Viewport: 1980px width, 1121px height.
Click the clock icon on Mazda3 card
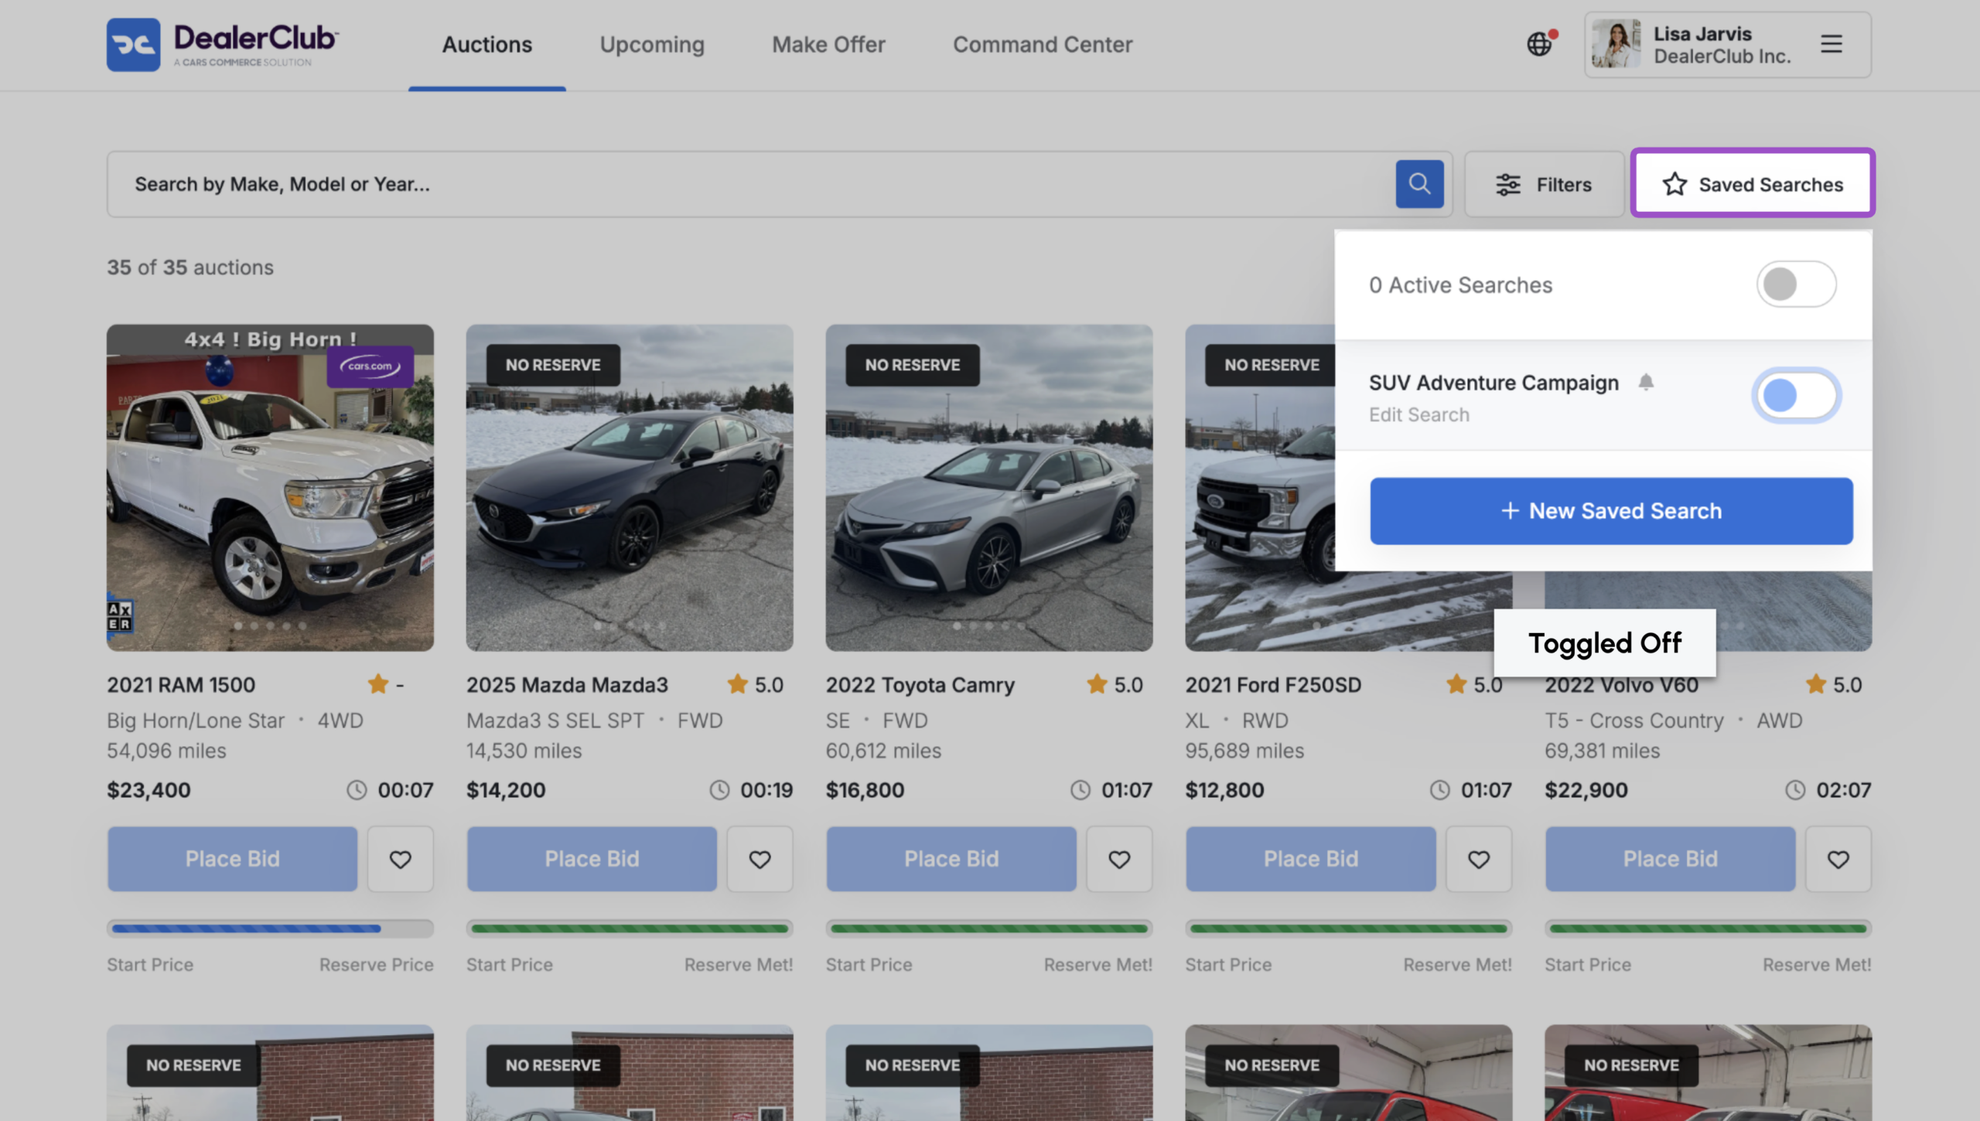pos(719,790)
